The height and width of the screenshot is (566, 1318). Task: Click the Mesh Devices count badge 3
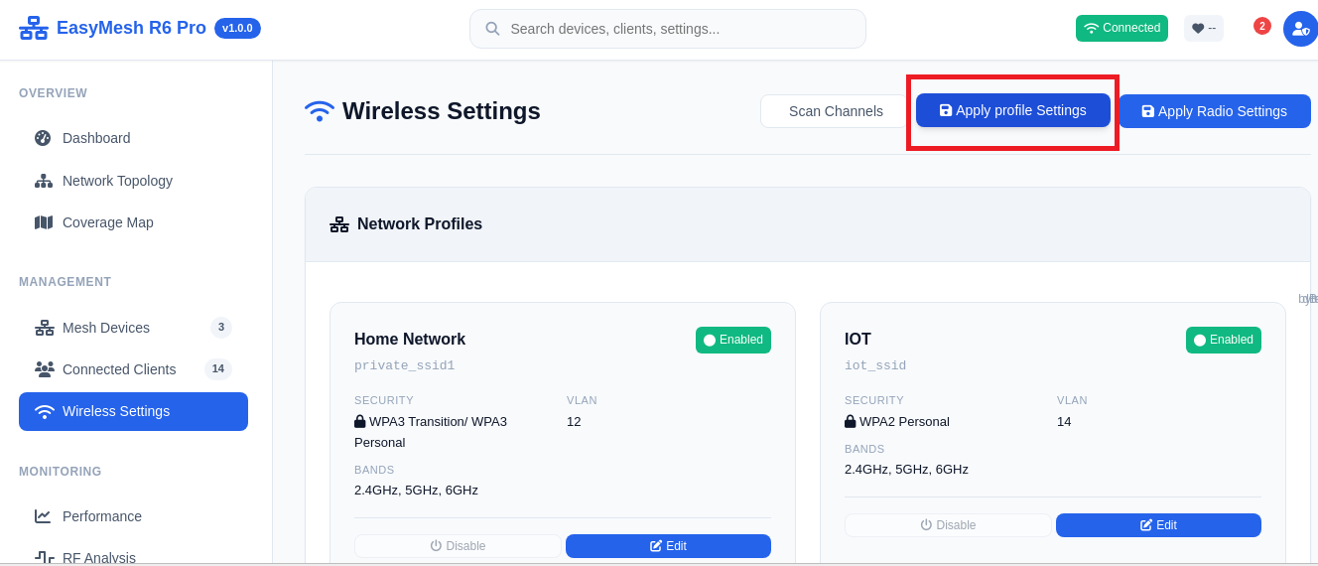click(221, 328)
